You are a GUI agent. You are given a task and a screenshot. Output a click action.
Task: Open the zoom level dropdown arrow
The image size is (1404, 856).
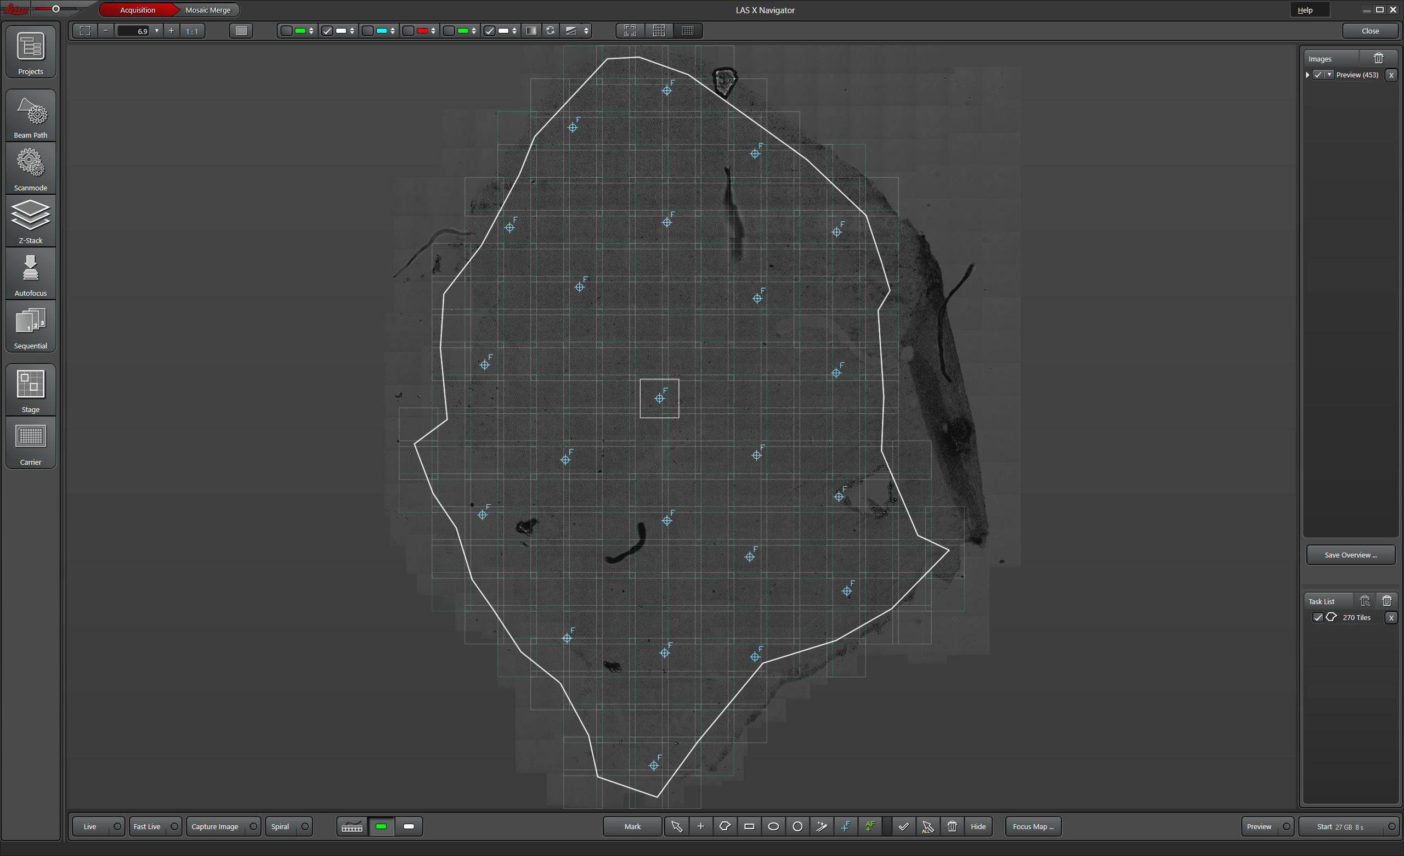click(x=157, y=31)
